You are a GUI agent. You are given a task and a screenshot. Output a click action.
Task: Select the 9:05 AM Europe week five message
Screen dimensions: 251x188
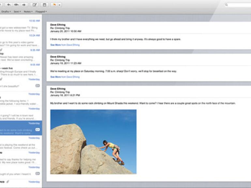21,70
